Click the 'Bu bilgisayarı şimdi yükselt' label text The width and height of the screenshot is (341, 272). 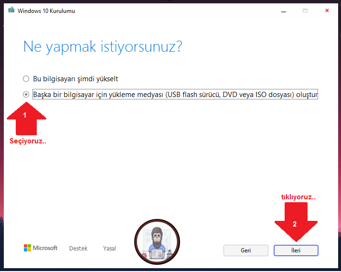[x=75, y=79]
